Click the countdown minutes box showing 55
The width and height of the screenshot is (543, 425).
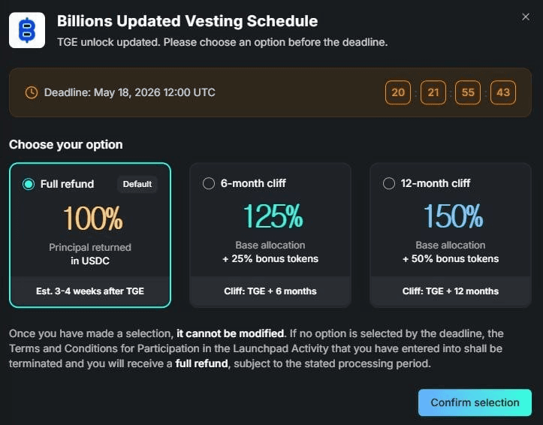(468, 92)
